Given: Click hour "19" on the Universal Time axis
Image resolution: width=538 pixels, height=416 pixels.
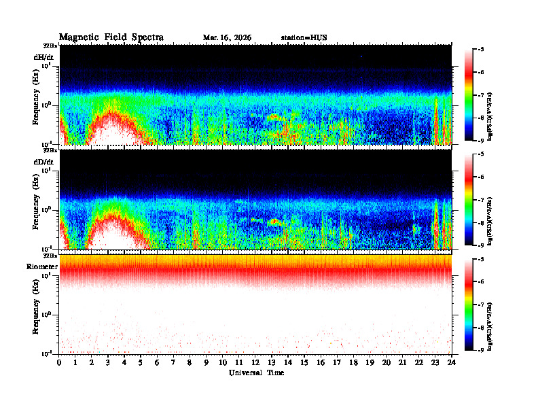Looking at the screenshot, I should click(x=370, y=362).
